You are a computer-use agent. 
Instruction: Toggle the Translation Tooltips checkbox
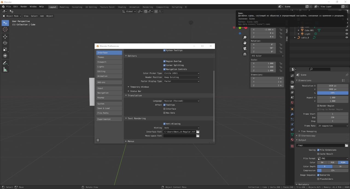pos(164,105)
